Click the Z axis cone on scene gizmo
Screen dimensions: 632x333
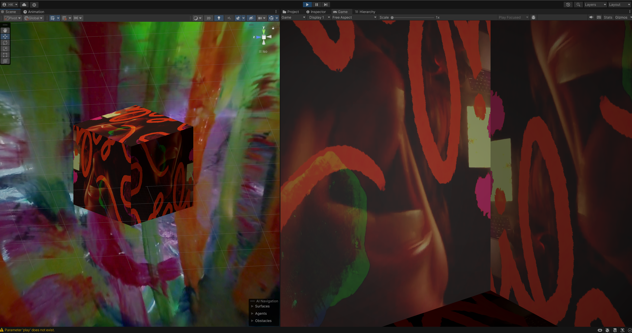258,37
